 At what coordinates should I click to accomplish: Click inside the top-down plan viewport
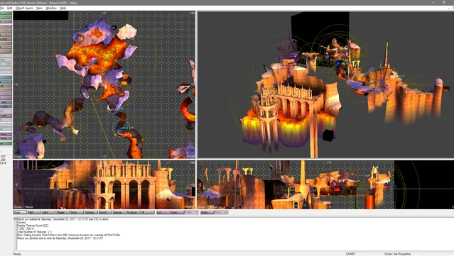click(104, 84)
